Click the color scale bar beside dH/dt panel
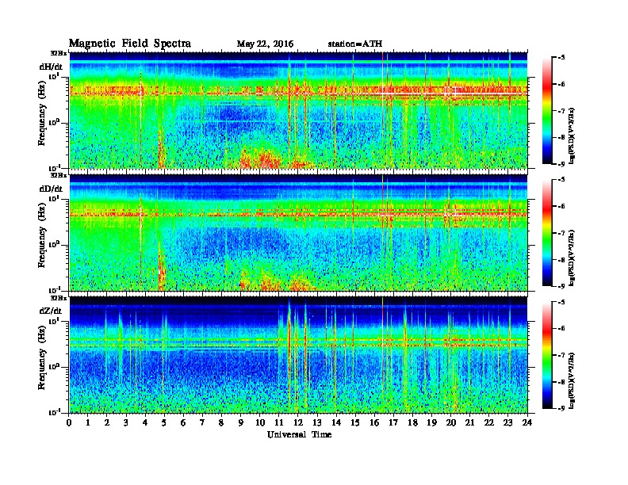The width and height of the screenshot is (628, 485). tap(547, 111)
